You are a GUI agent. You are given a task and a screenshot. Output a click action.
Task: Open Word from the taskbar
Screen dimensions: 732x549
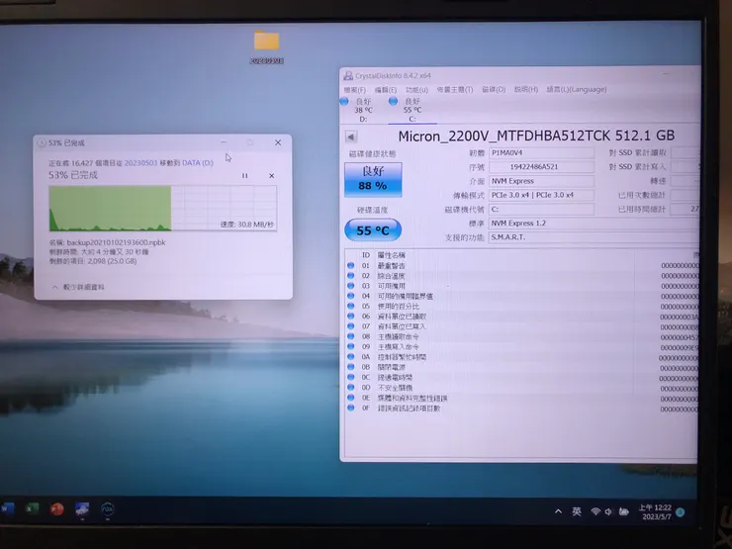point(8,507)
